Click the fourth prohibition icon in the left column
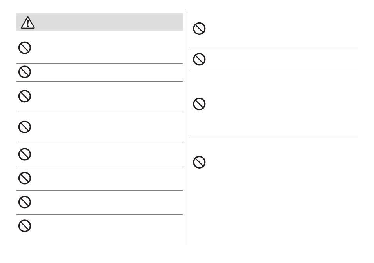 coord(25,127)
